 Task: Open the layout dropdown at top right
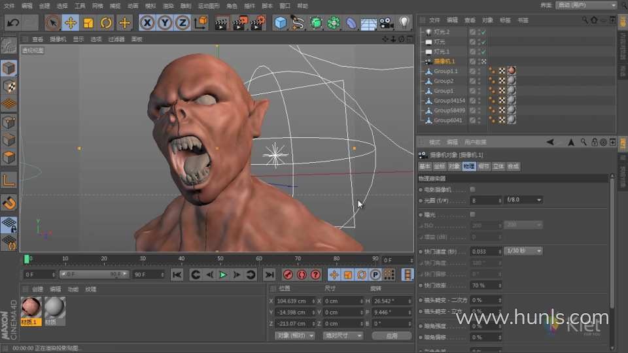pos(586,5)
